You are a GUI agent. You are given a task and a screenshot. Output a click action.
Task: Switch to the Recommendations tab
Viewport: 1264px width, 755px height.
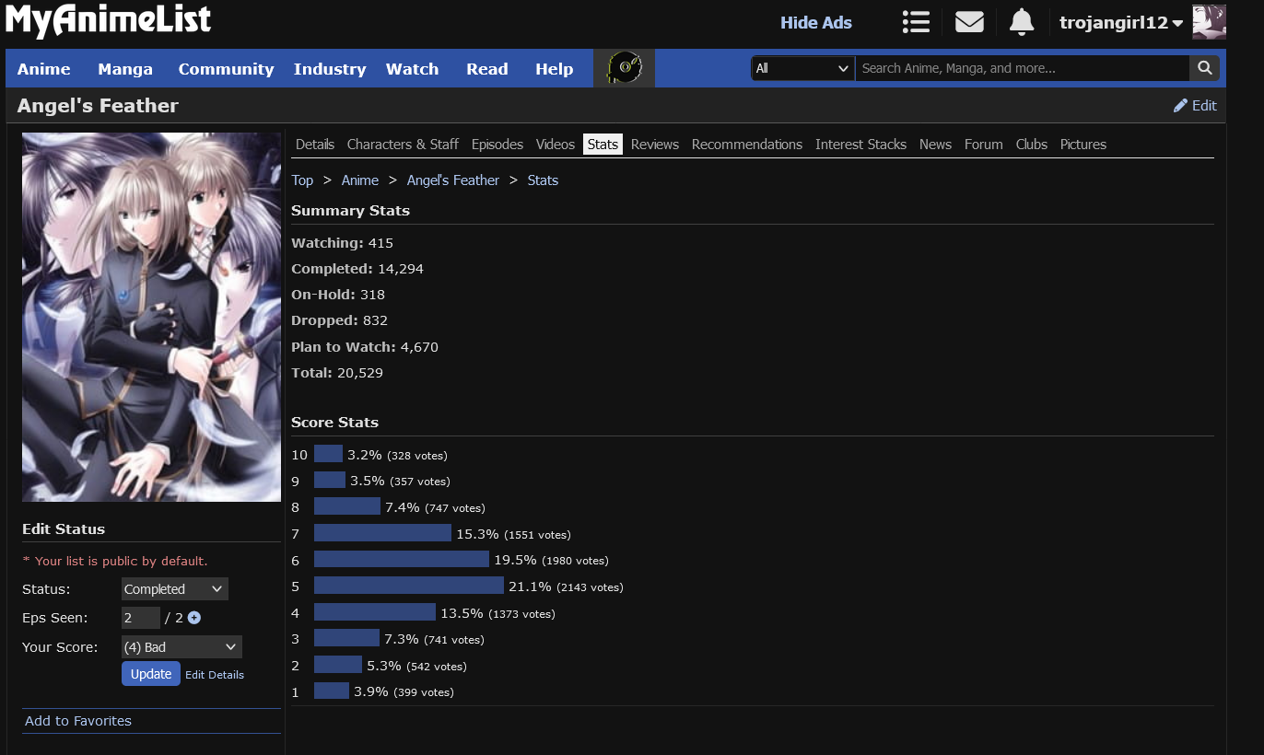747,145
